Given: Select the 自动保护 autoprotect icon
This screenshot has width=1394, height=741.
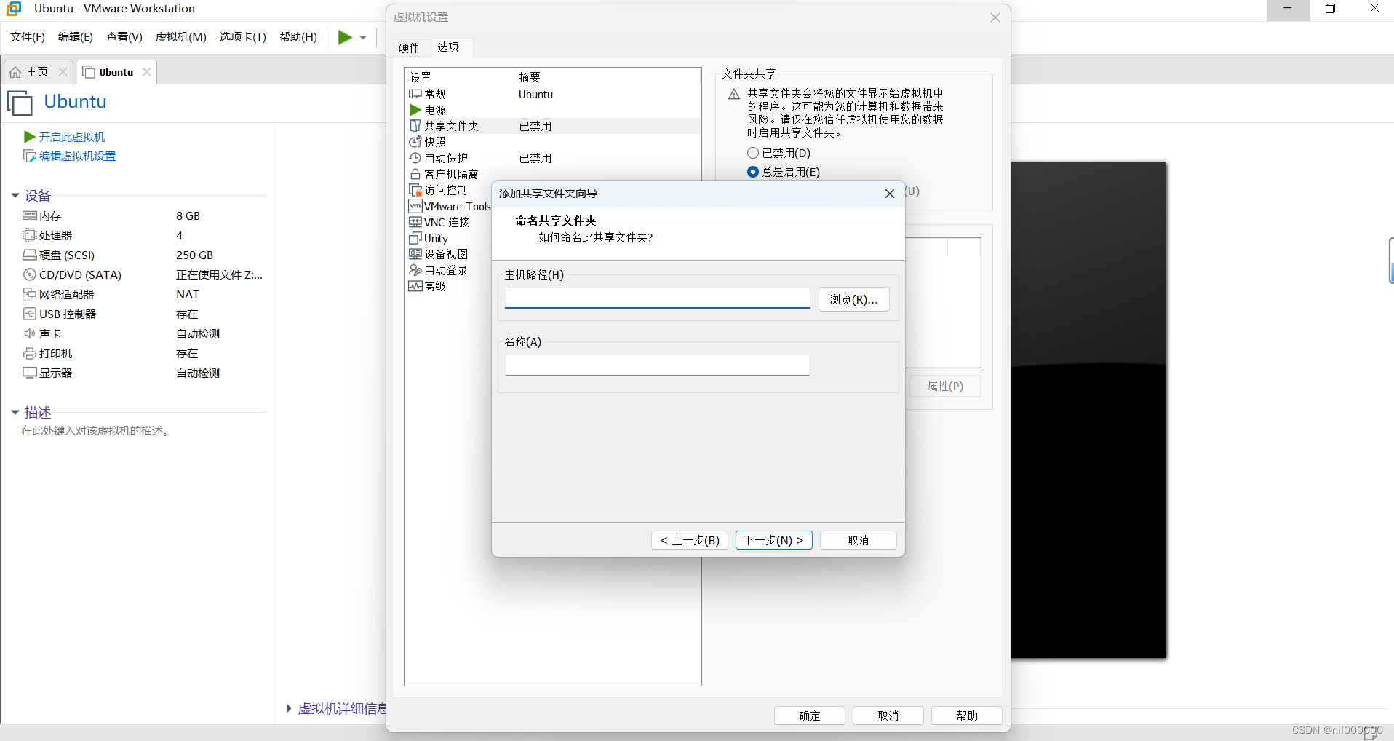Looking at the screenshot, I should (x=415, y=158).
